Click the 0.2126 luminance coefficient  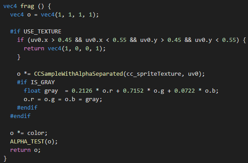[82, 91]
